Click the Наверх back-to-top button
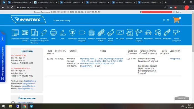Screen dimensions: 194x109 pos(182,98)
